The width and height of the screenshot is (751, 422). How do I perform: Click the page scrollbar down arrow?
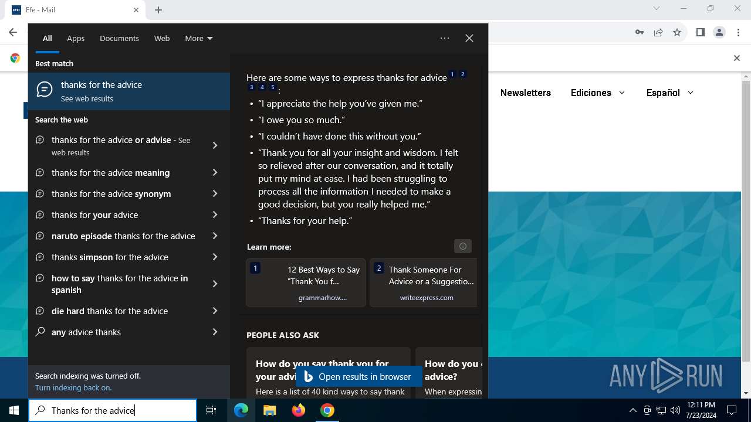click(x=746, y=393)
